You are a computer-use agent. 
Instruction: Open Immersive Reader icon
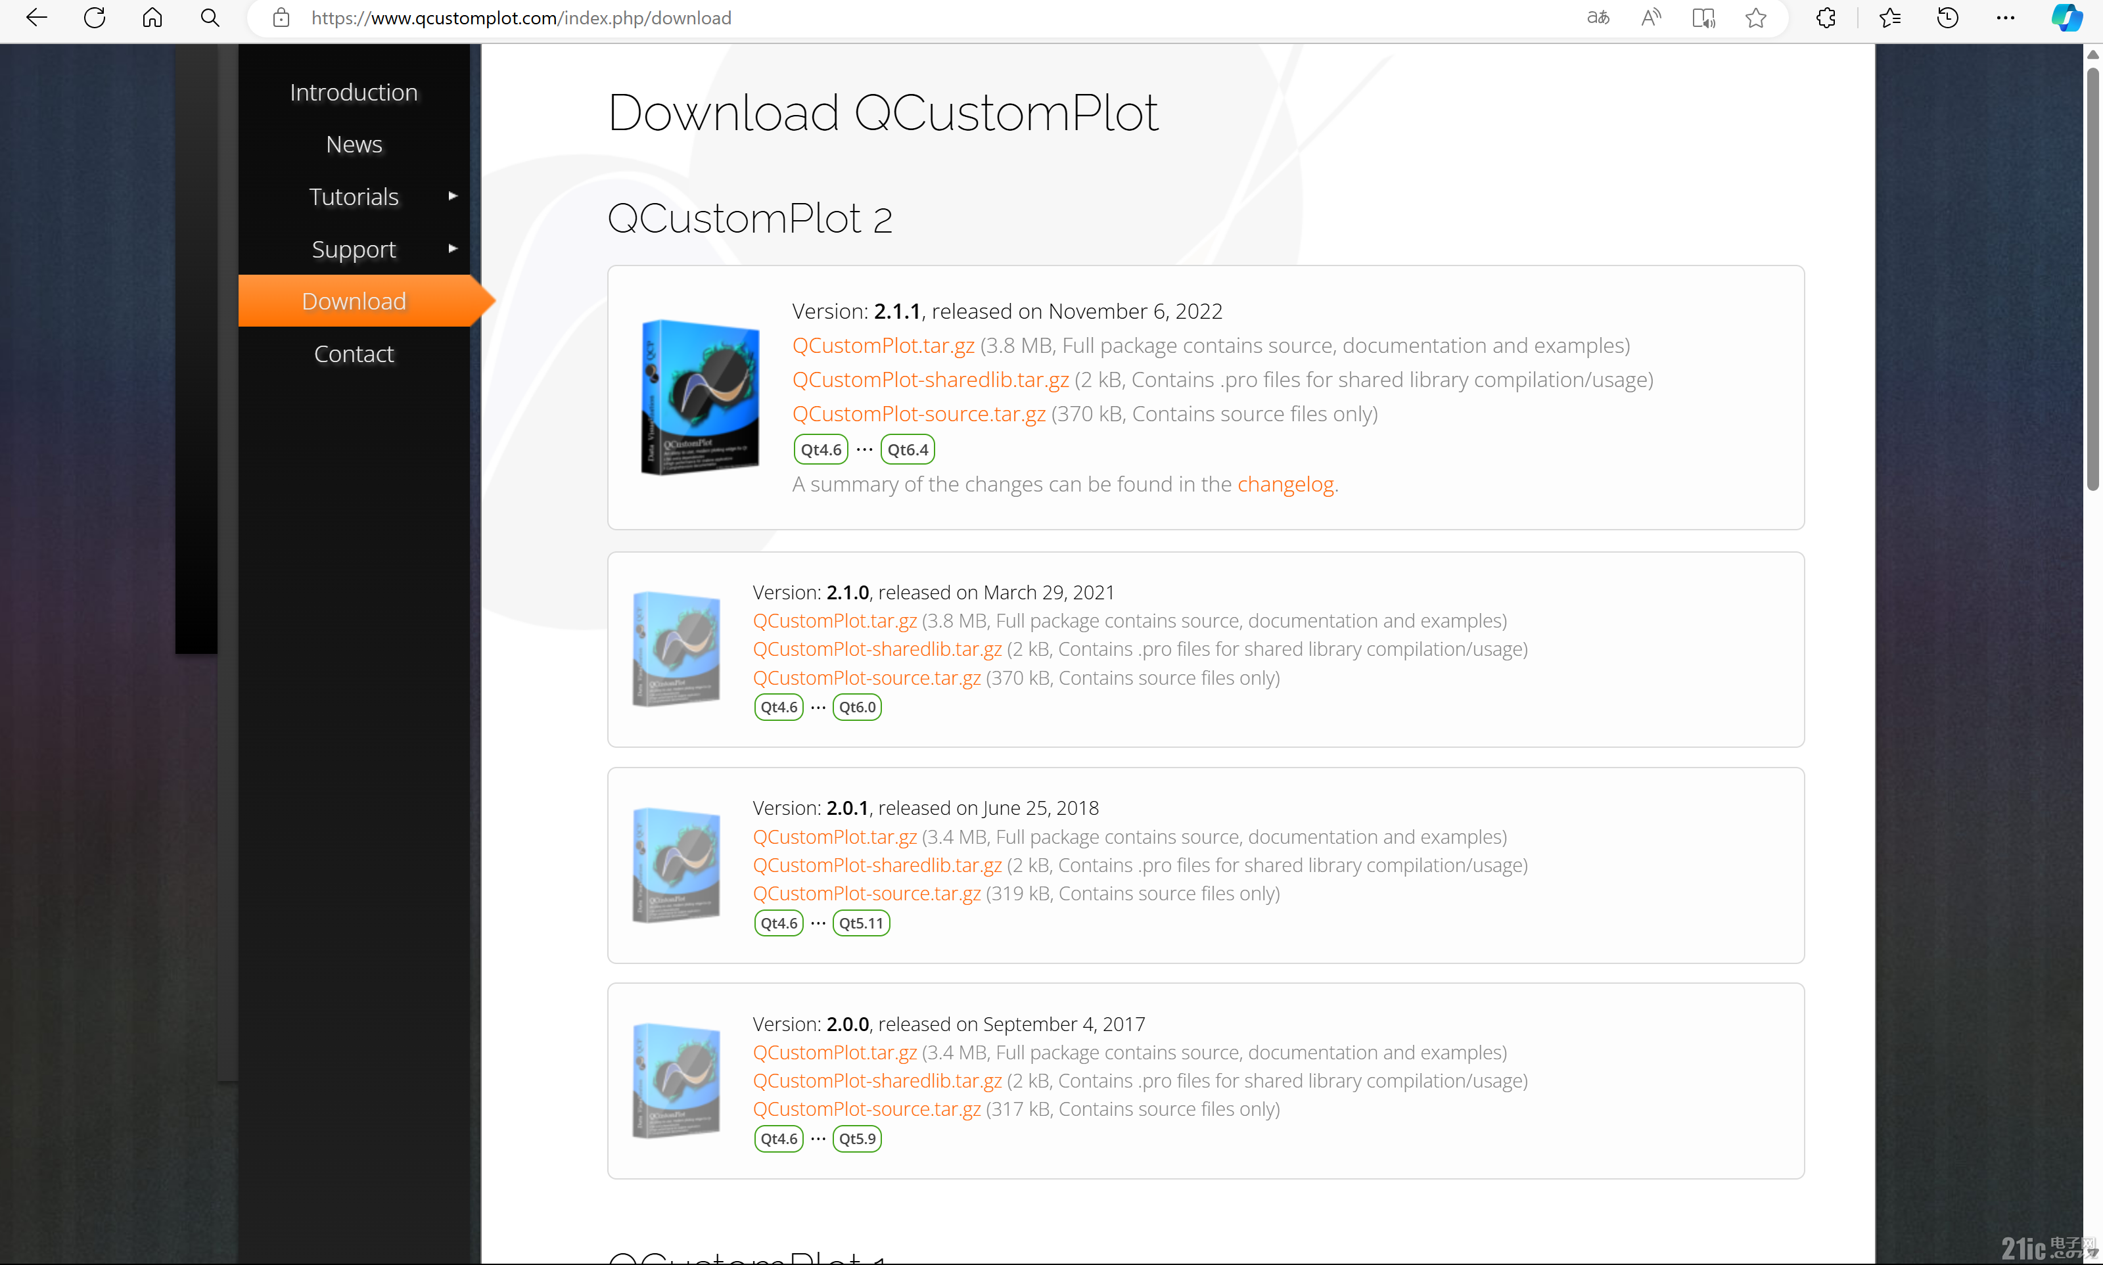(x=1703, y=18)
